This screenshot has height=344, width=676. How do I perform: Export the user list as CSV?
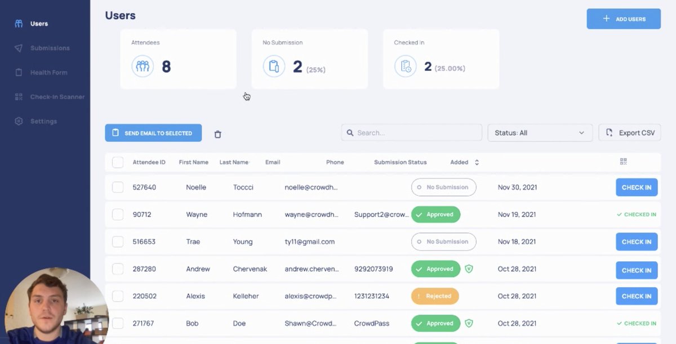tap(629, 133)
